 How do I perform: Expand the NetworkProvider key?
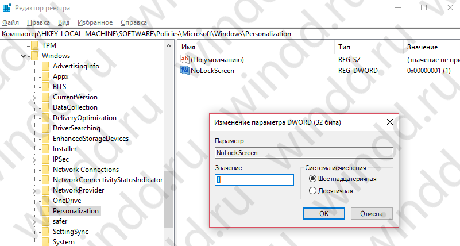(34, 191)
